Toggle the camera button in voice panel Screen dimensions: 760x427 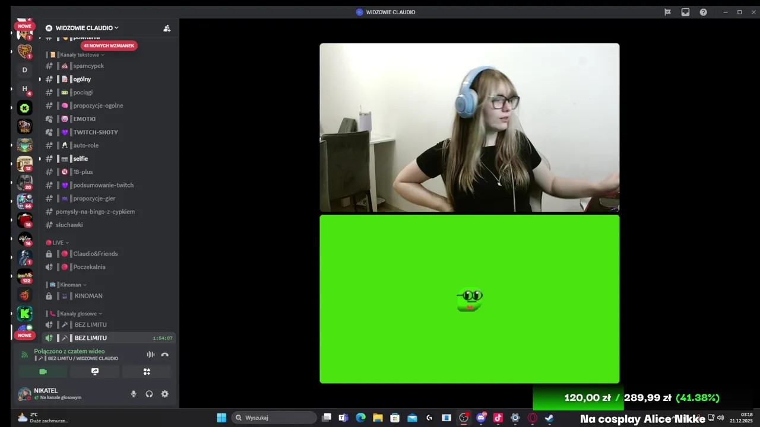point(43,372)
